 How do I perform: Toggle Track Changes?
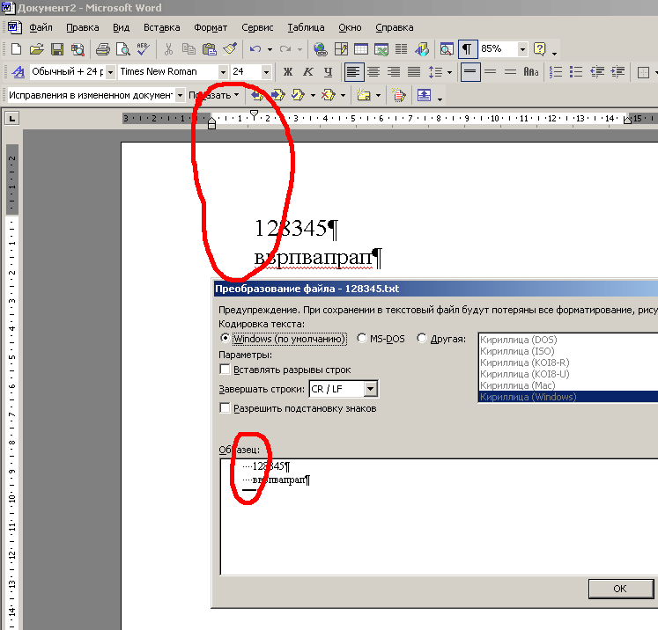coord(398,95)
